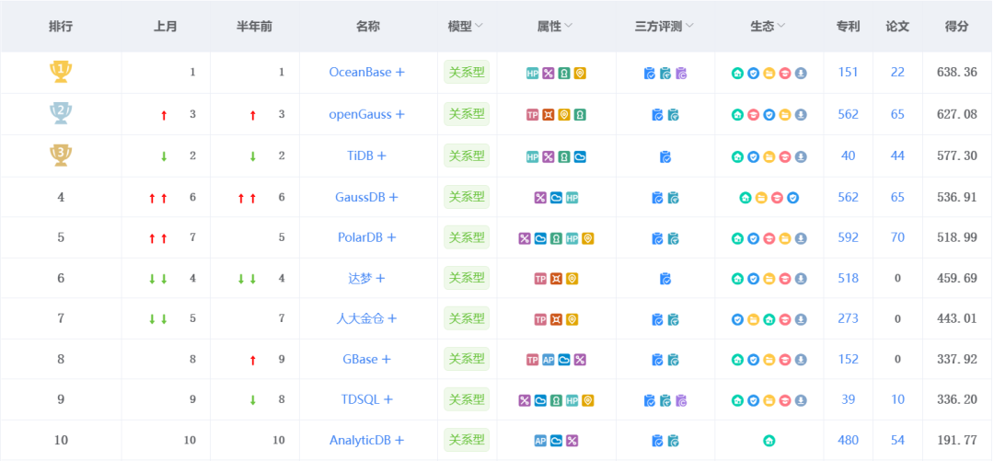
Task: Click the blue shield icon for 人大金仓
Action: click(737, 319)
